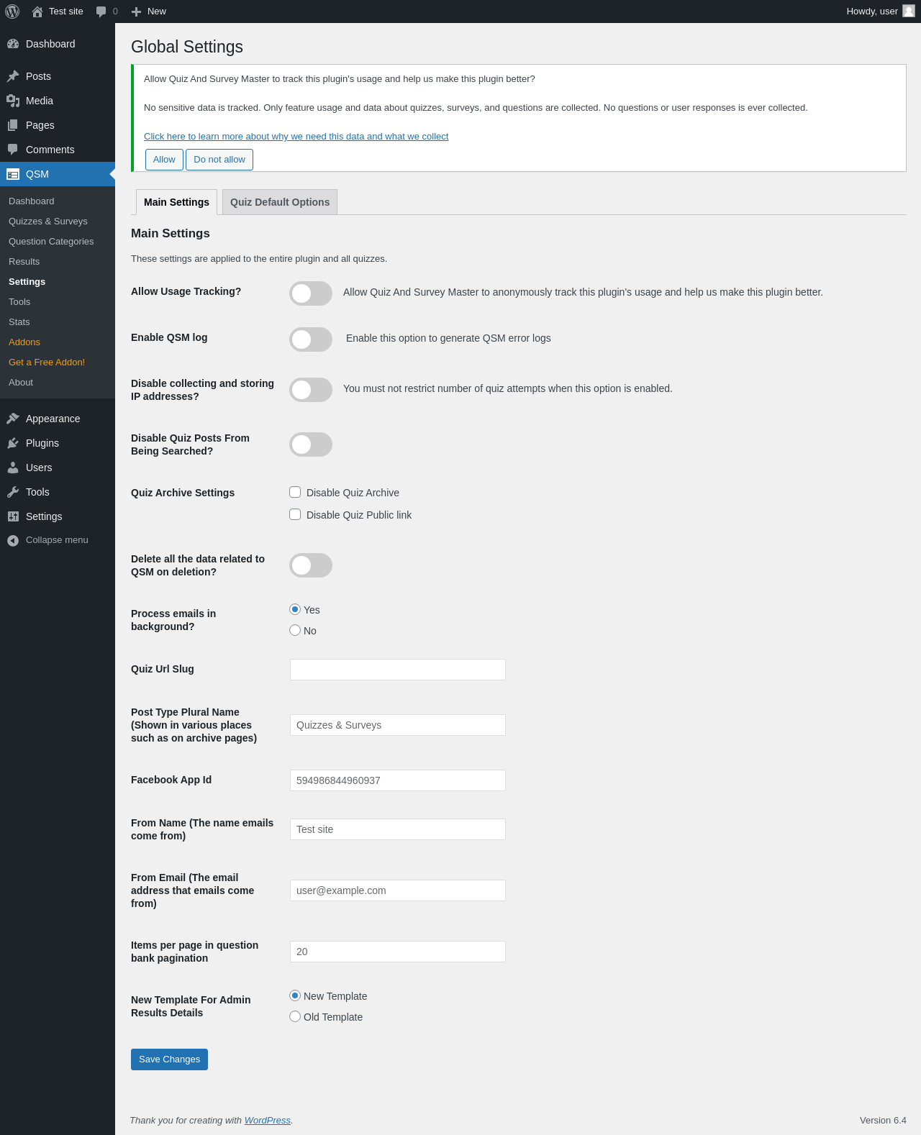Click the Do not allow button
The height and width of the screenshot is (1135, 921).
[x=219, y=160]
